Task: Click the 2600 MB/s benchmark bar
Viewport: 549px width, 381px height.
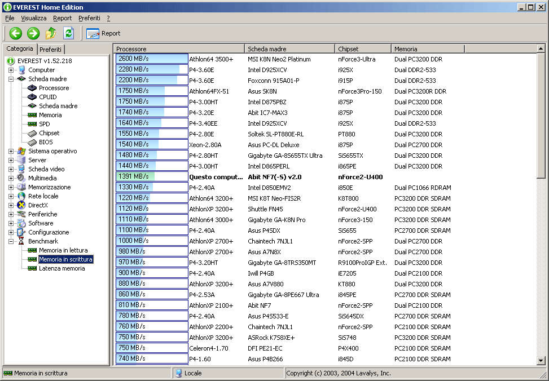Action: (152, 59)
